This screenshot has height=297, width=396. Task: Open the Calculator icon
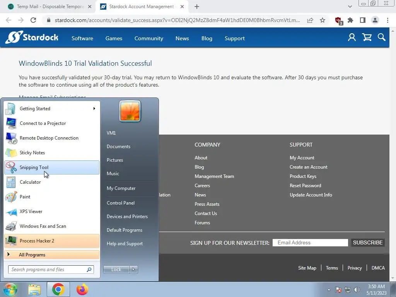point(11,182)
